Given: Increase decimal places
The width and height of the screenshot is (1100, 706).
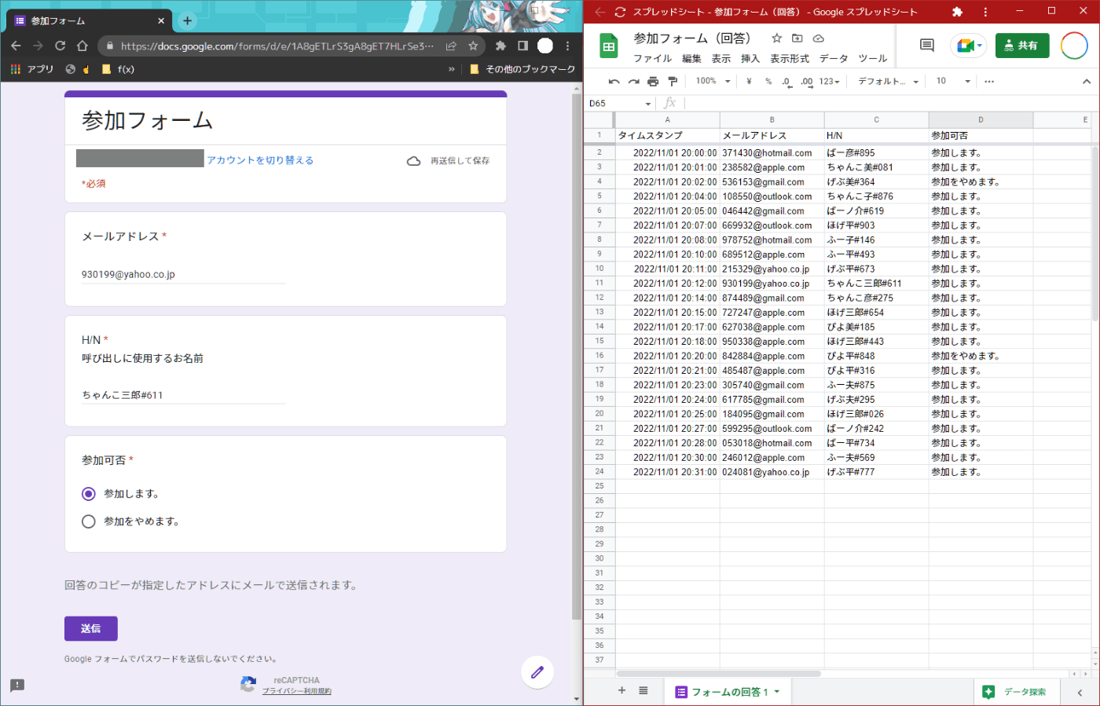Looking at the screenshot, I should point(806,81).
